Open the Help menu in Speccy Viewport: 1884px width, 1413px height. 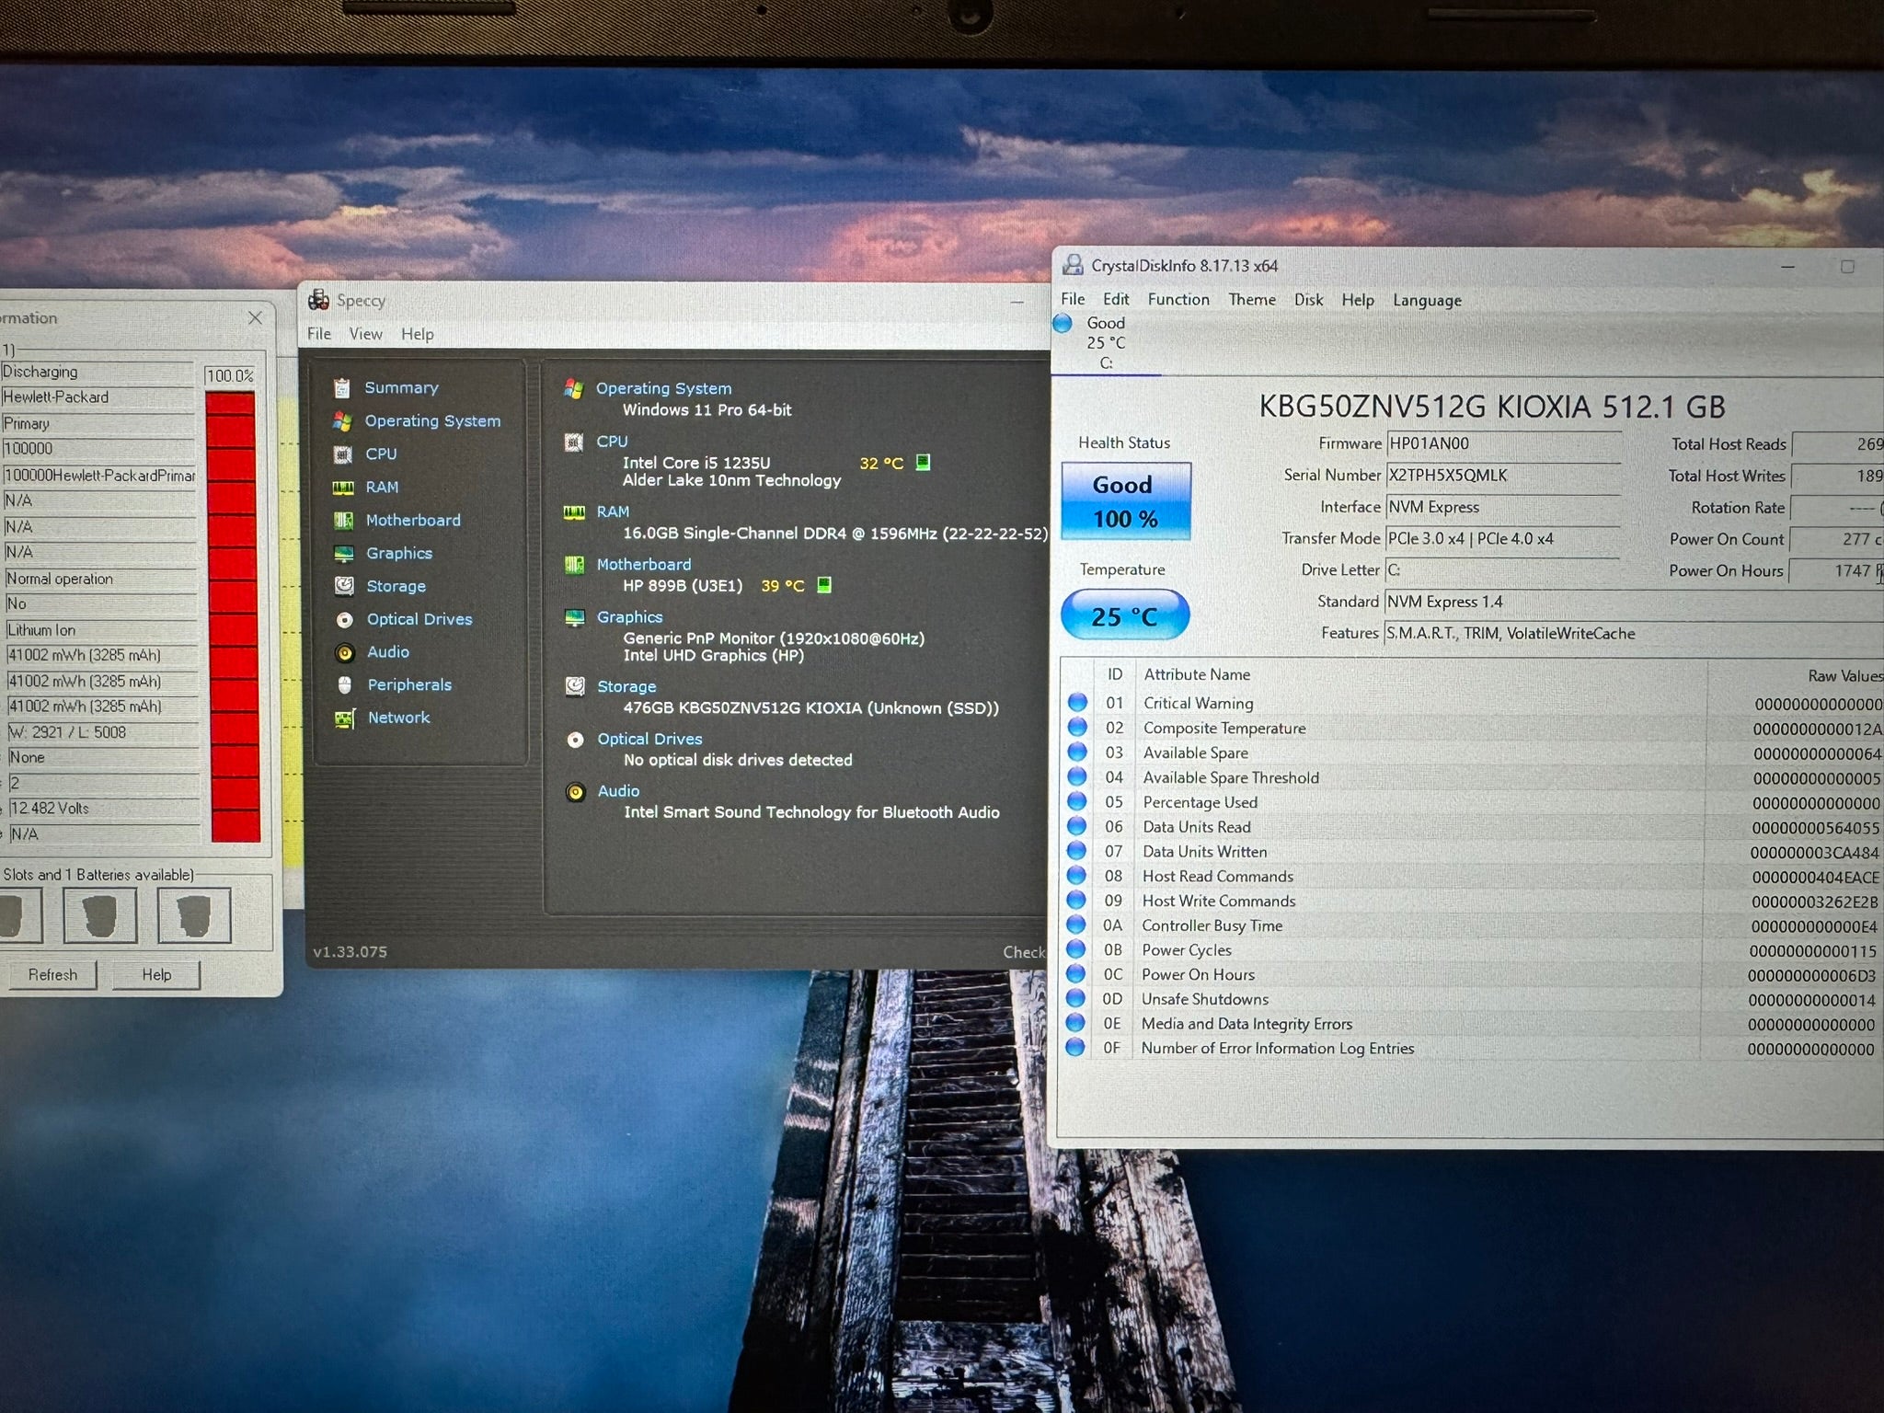point(417,334)
